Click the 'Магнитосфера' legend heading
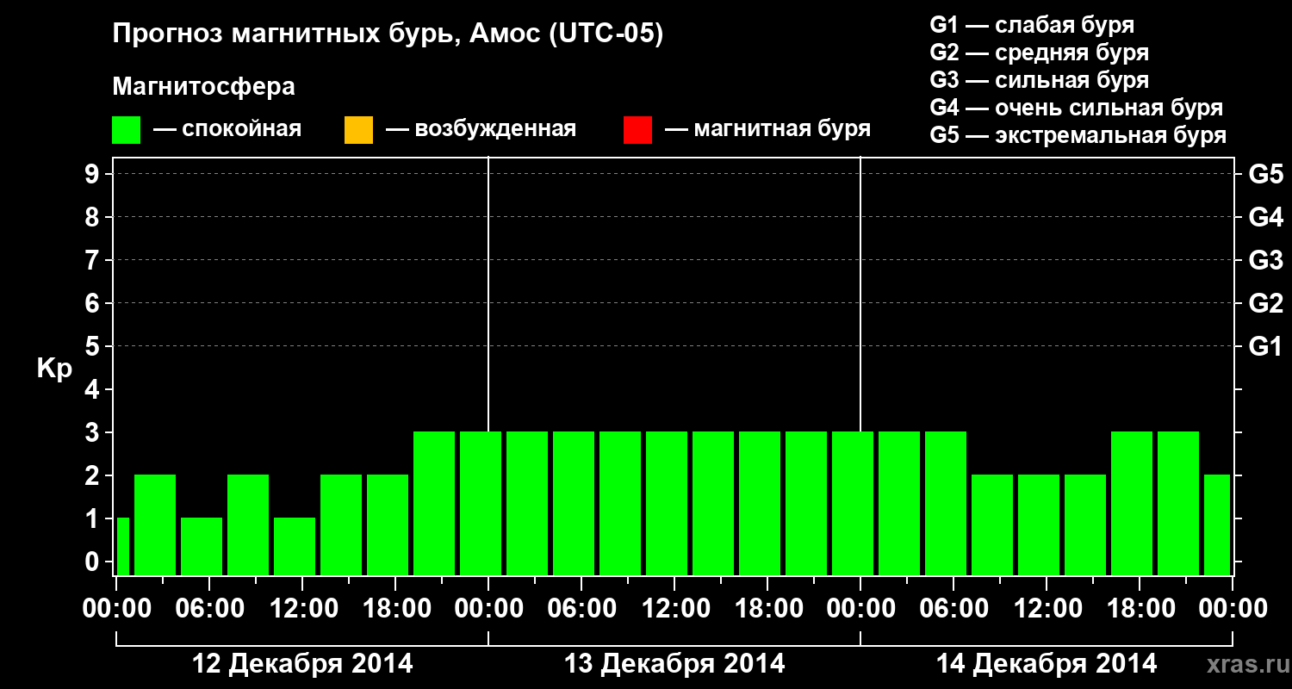The height and width of the screenshot is (689, 1292). click(204, 87)
